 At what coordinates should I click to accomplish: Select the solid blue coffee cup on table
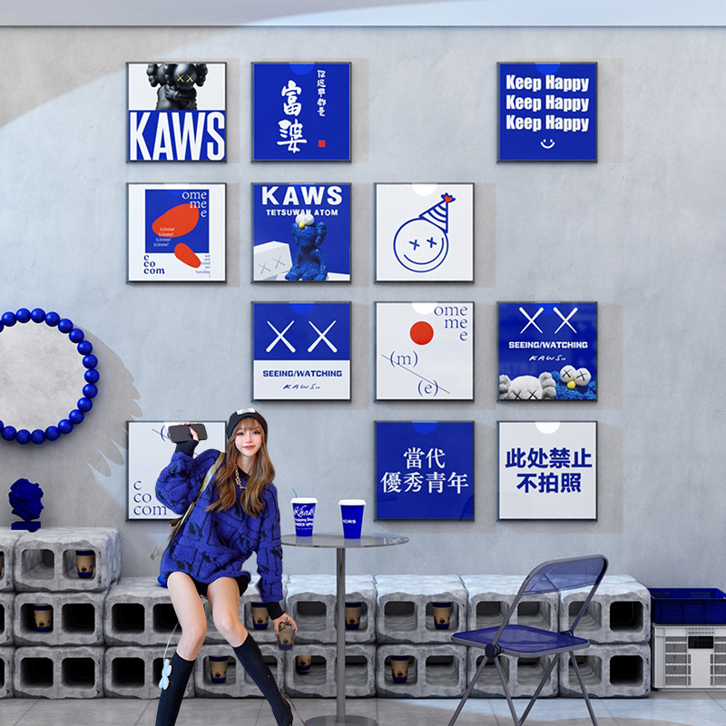[352, 519]
